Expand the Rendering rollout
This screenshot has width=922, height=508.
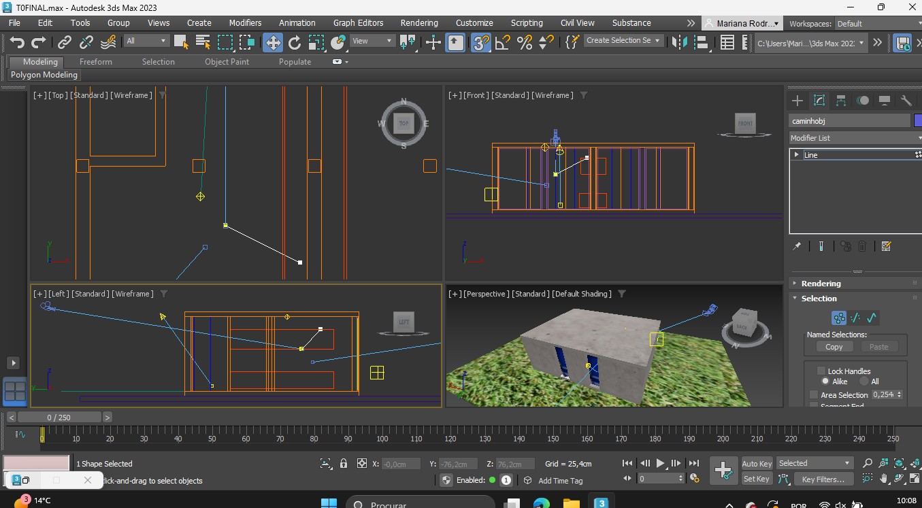(x=821, y=284)
